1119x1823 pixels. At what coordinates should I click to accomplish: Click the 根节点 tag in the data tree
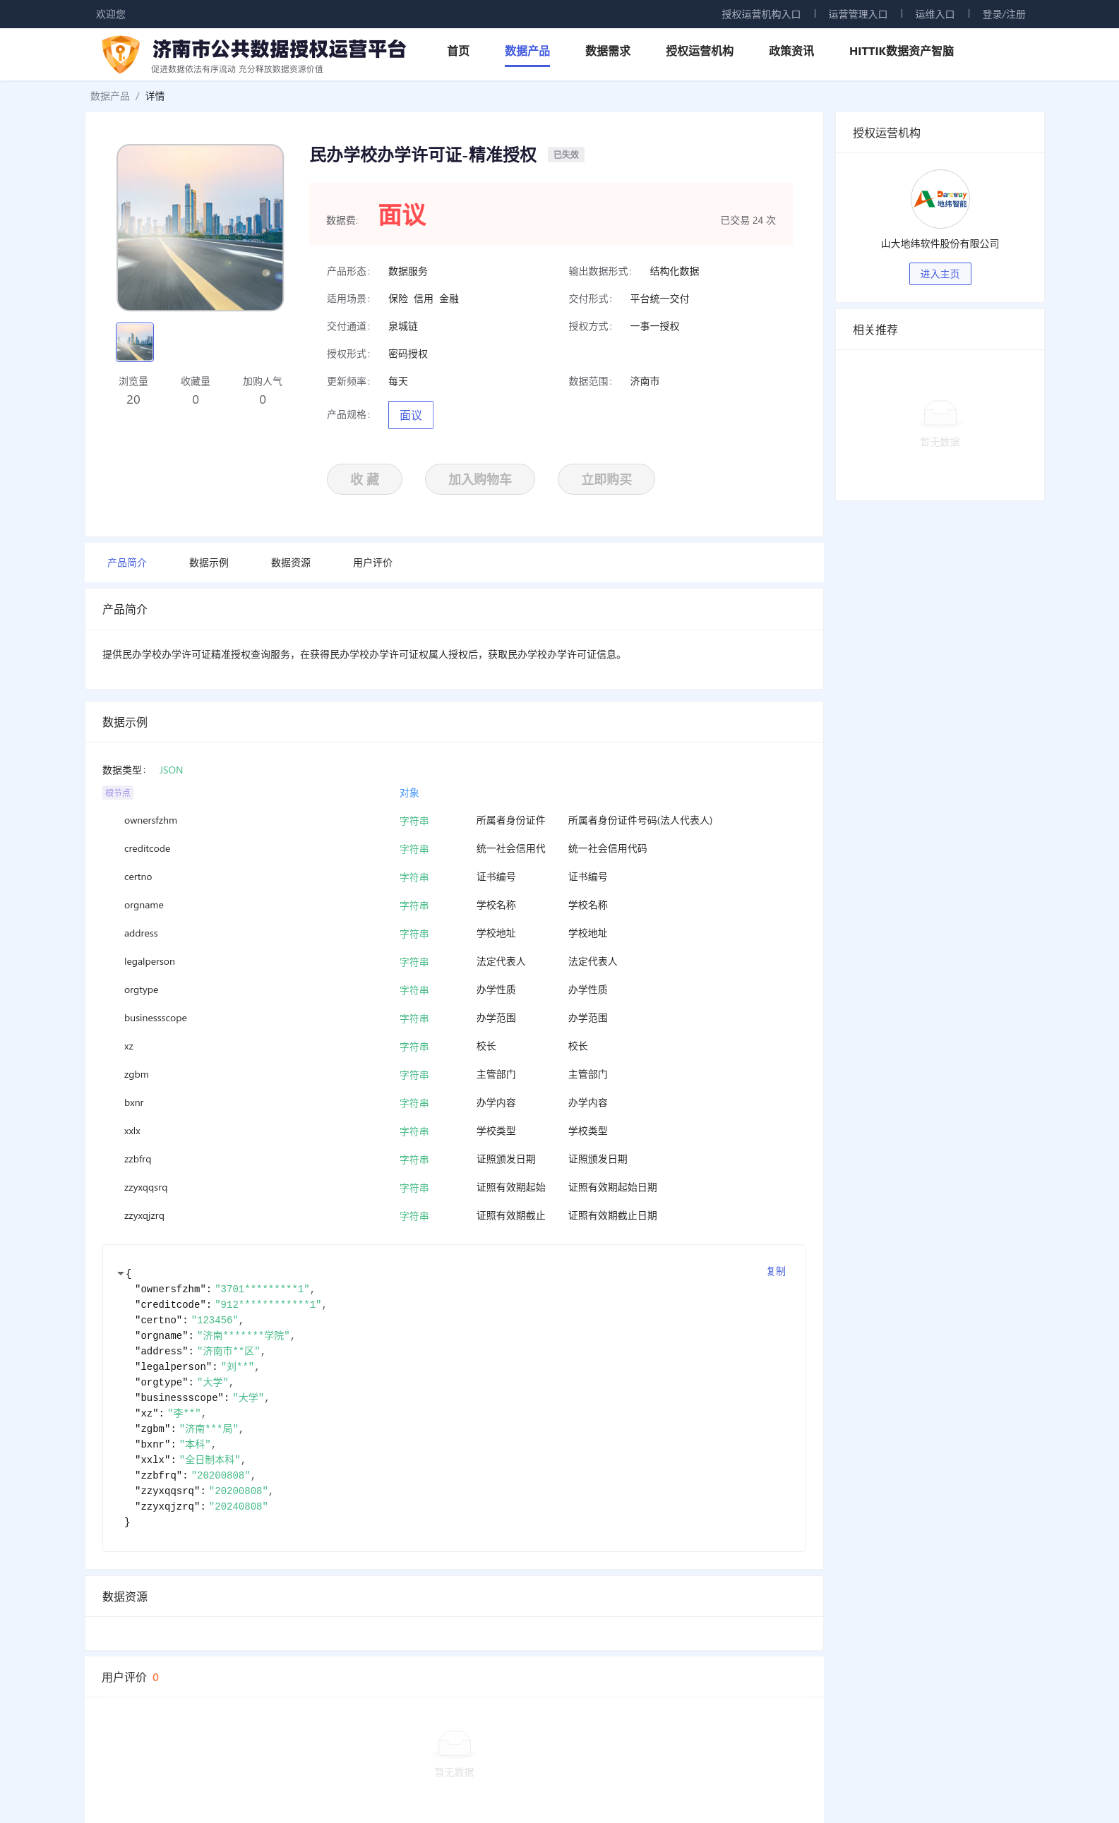point(118,793)
